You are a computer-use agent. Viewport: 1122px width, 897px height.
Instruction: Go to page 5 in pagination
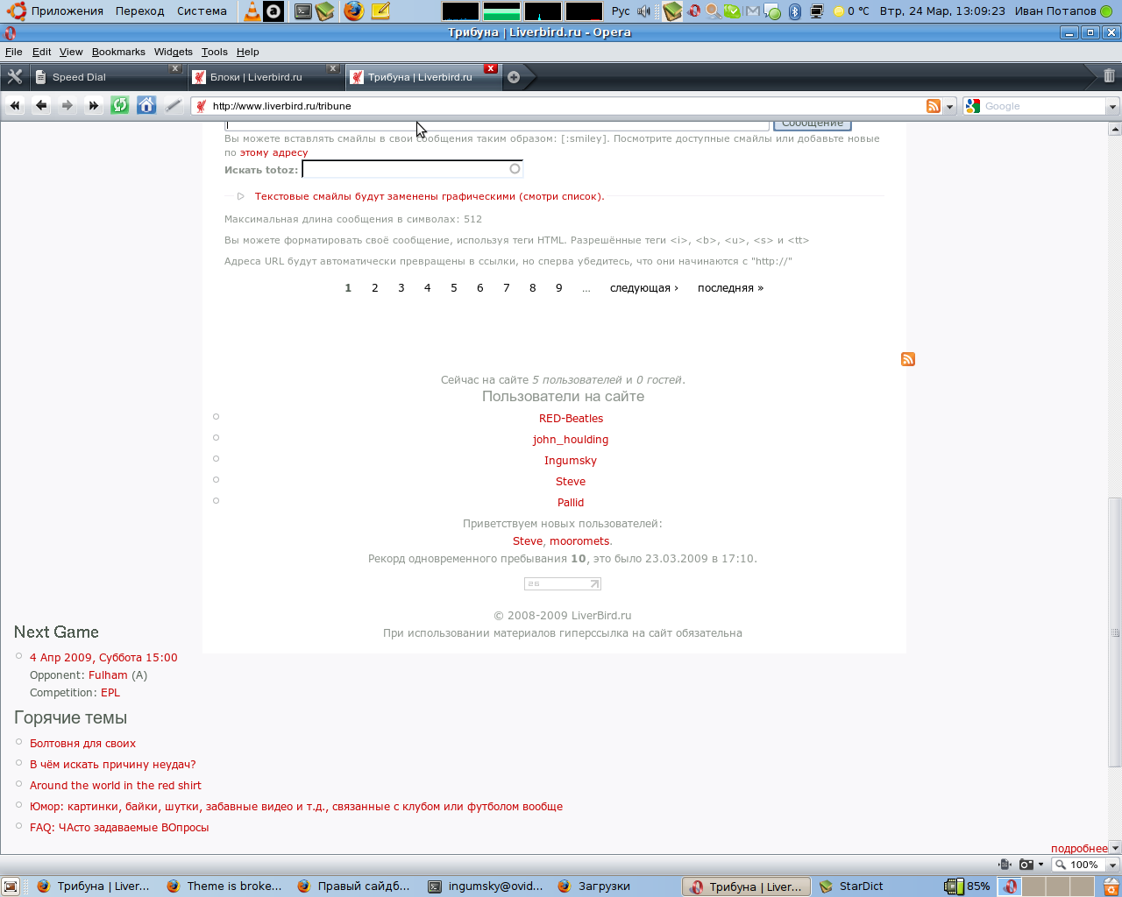tap(454, 287)
